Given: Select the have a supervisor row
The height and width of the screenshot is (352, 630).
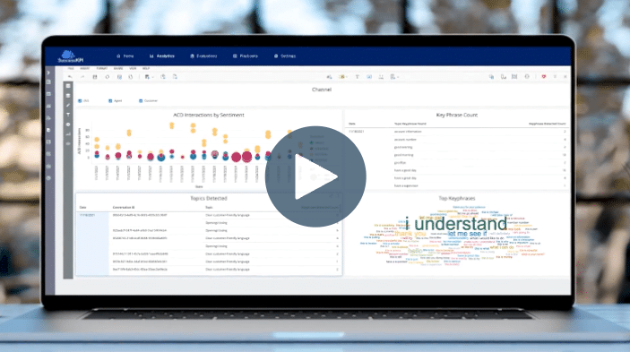Looking at the screenshot, I should pos(457,185).
